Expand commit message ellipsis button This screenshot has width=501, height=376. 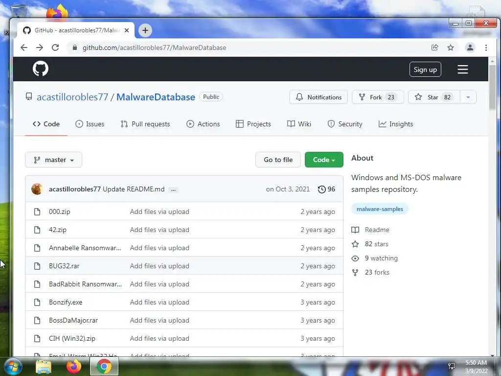173,189
